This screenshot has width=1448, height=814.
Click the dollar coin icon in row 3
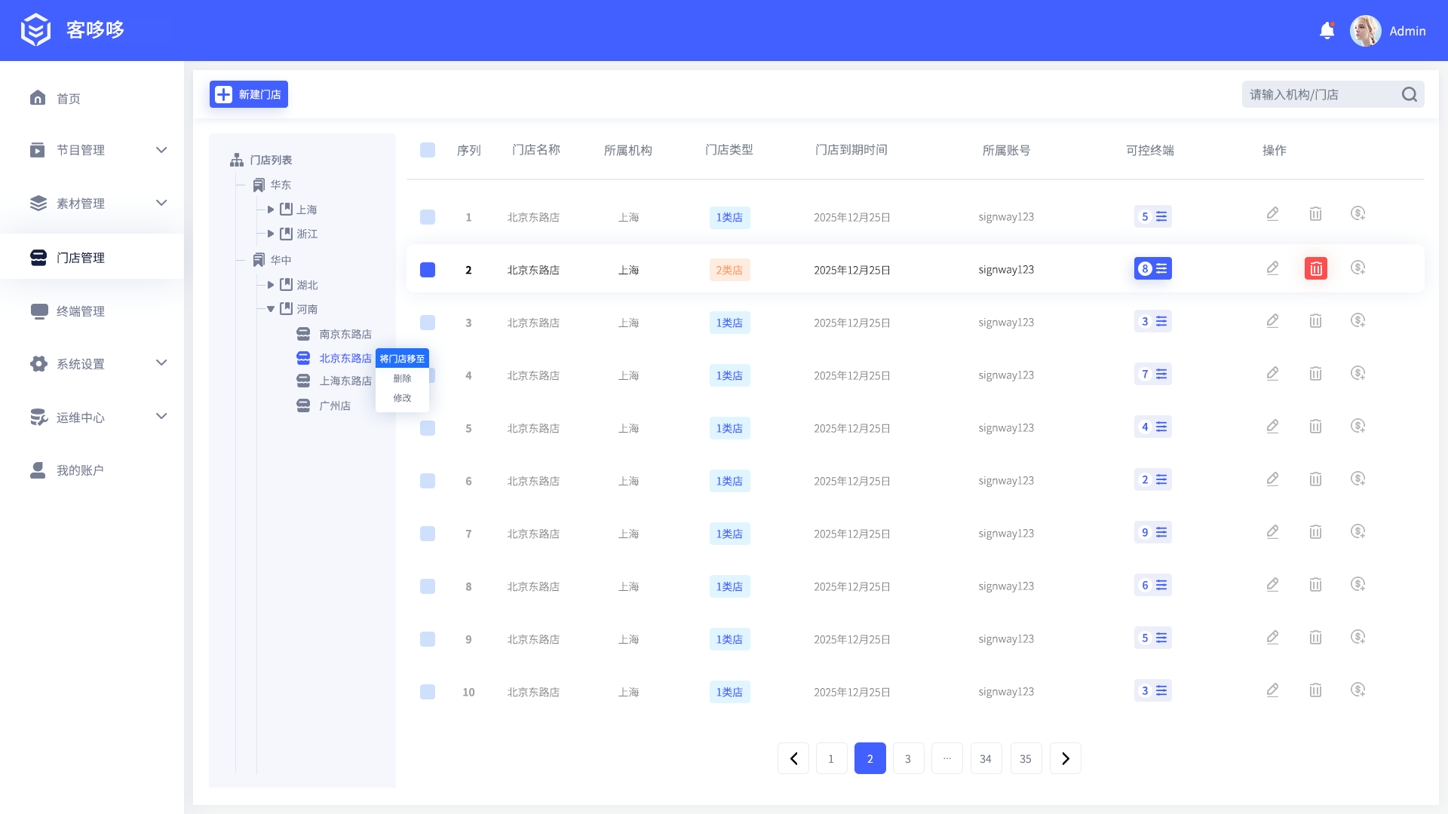point(1357,321)
